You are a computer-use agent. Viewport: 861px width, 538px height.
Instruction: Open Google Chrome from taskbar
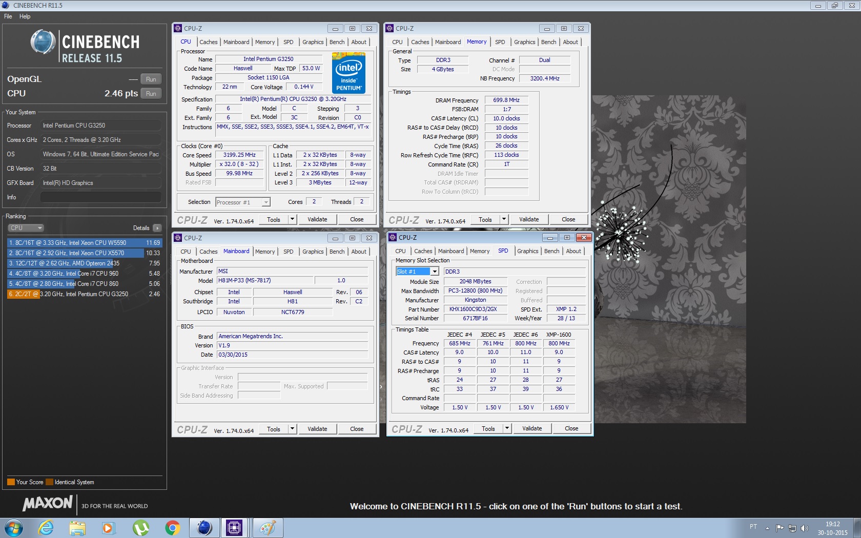(172, 528)
